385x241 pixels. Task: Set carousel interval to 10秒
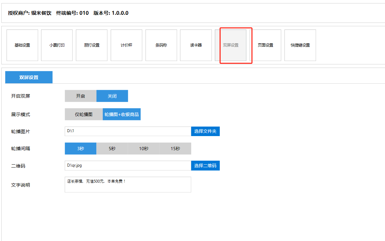pyautogui.click(x=144, y=149)
